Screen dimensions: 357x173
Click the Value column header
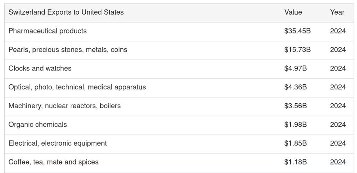tap(293, 12)
